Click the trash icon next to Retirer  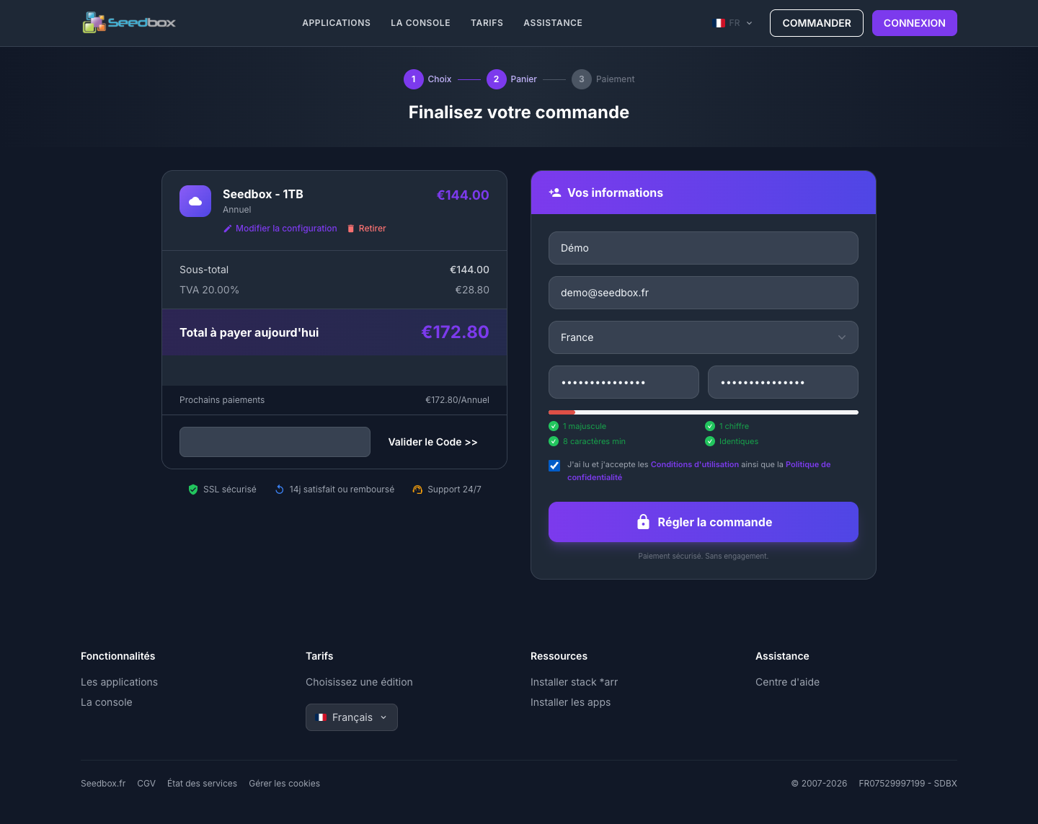coord(351,229)
